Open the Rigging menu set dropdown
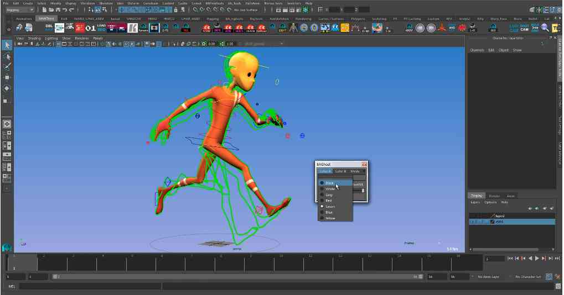564x295 pixels. (x=20, y=10)
